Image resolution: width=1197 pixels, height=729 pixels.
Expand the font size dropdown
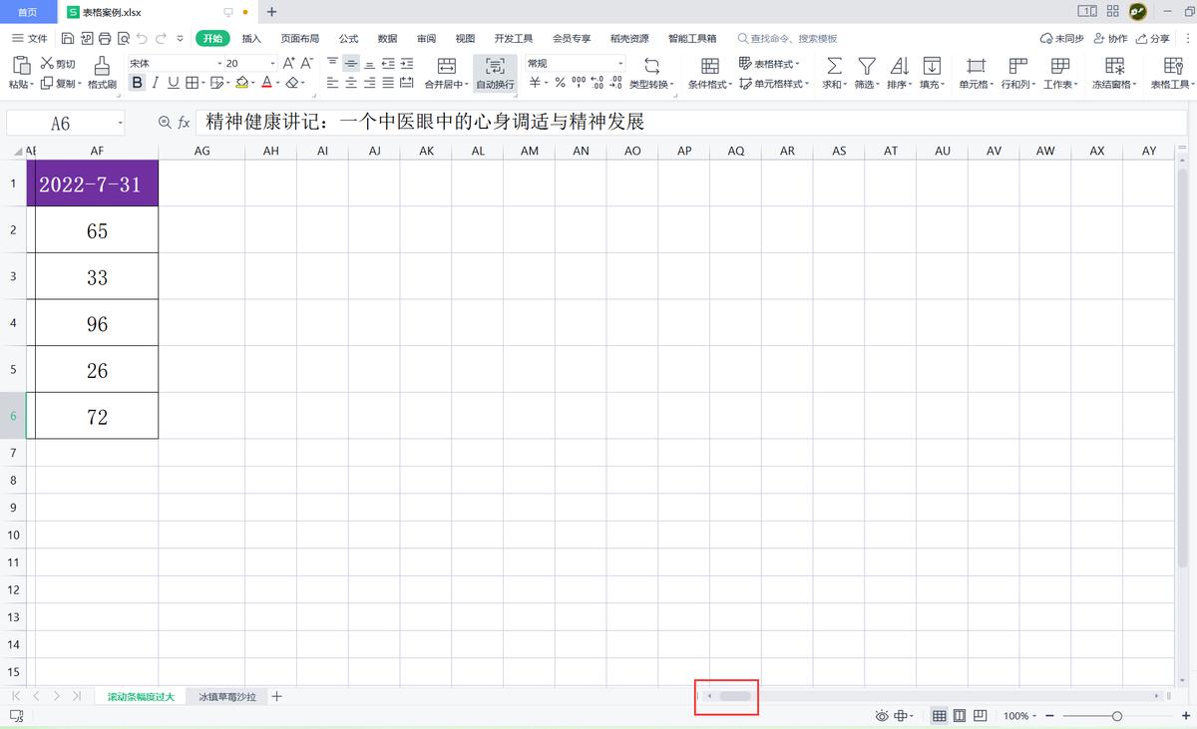tap(271, 62)
